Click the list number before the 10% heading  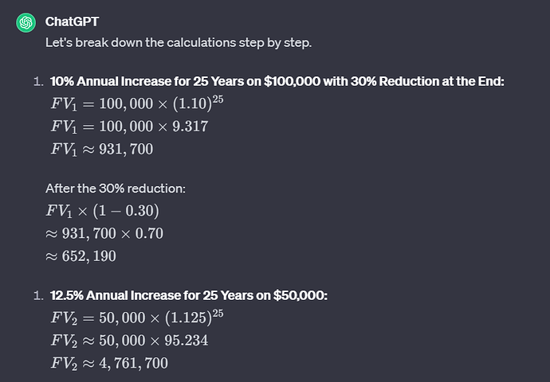37,81
